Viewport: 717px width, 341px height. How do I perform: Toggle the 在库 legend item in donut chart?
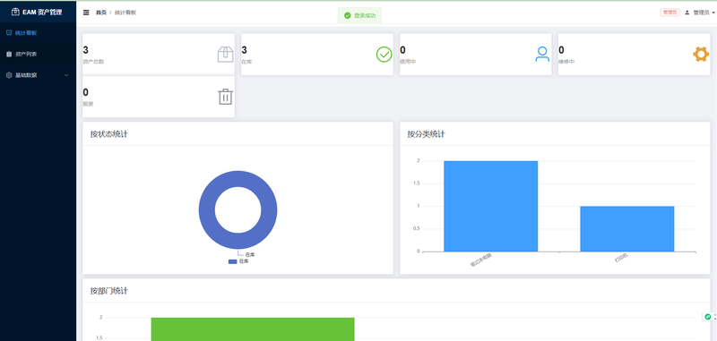[238, 261]
